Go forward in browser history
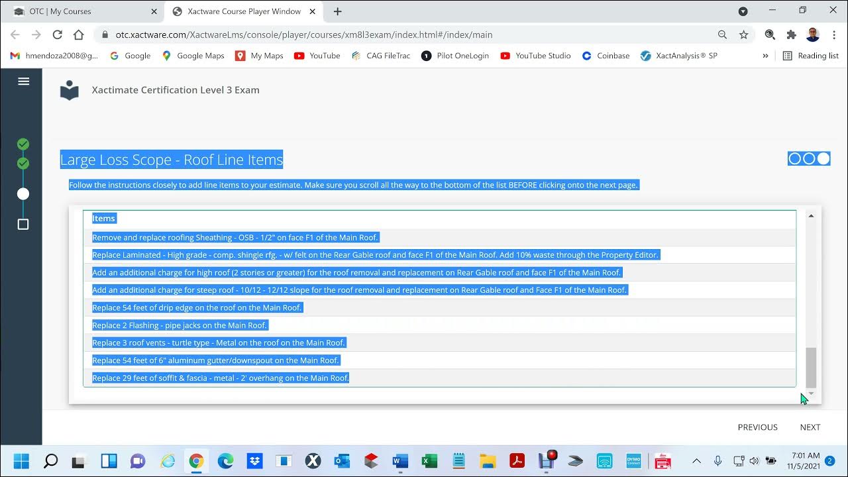The height and width of the screenshot is (477, 848). pos(36,34)
